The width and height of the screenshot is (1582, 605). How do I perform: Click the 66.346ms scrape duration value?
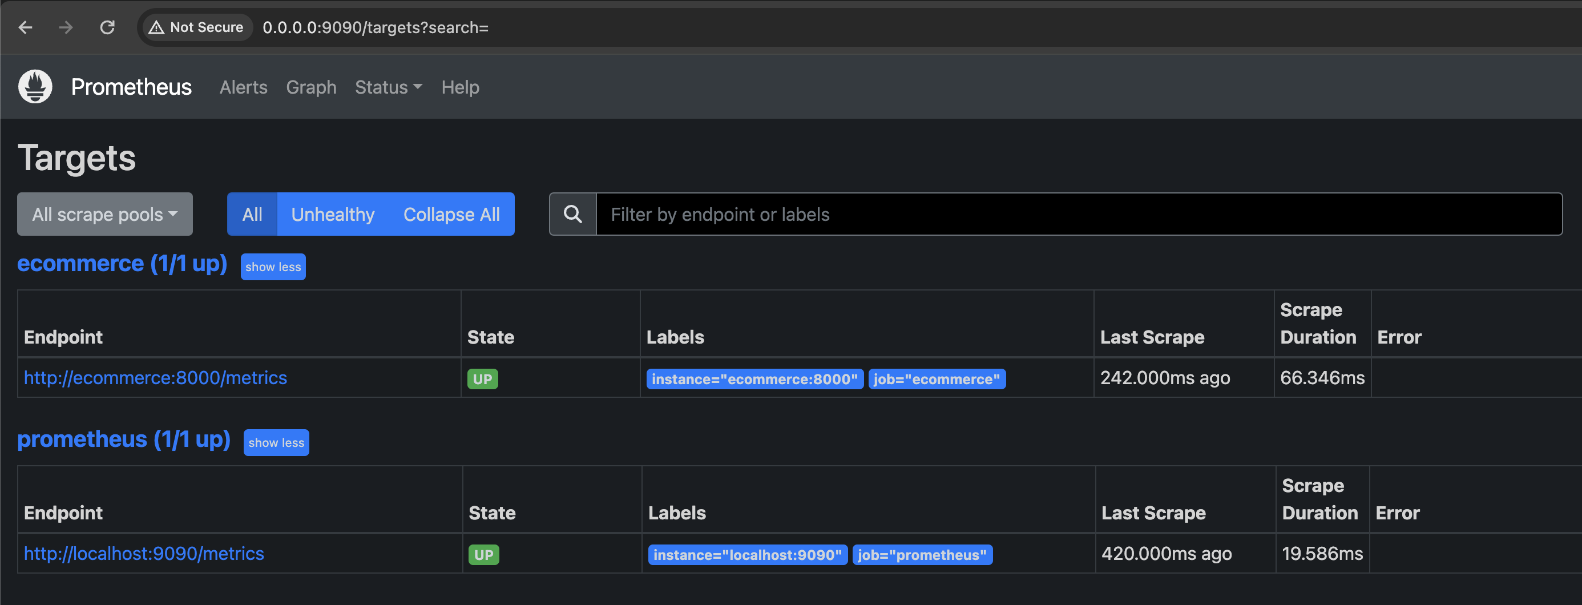point(1322,378)
